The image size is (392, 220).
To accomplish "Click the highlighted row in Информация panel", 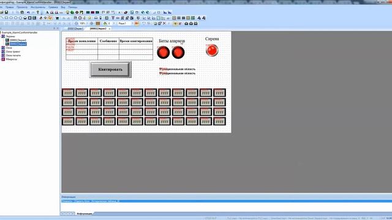I will [x=226, y=201].
